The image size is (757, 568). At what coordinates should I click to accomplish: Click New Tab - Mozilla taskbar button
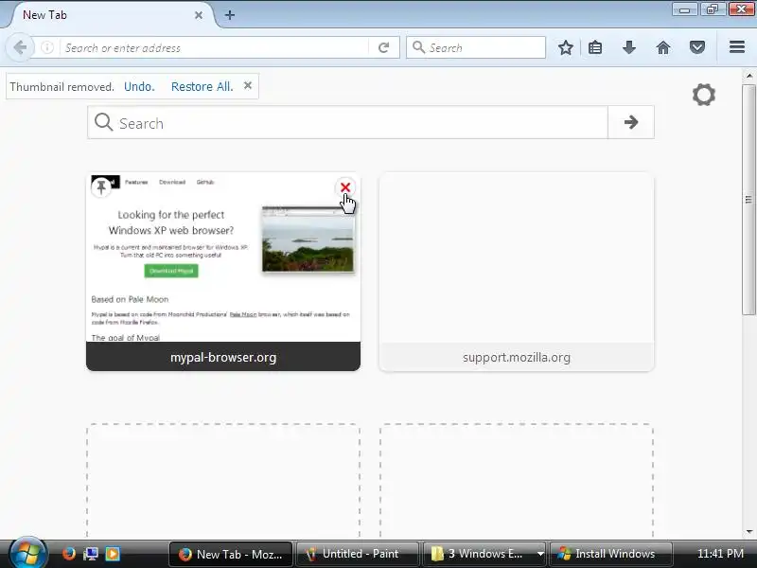pyautogui.click(x=231, y=554)
